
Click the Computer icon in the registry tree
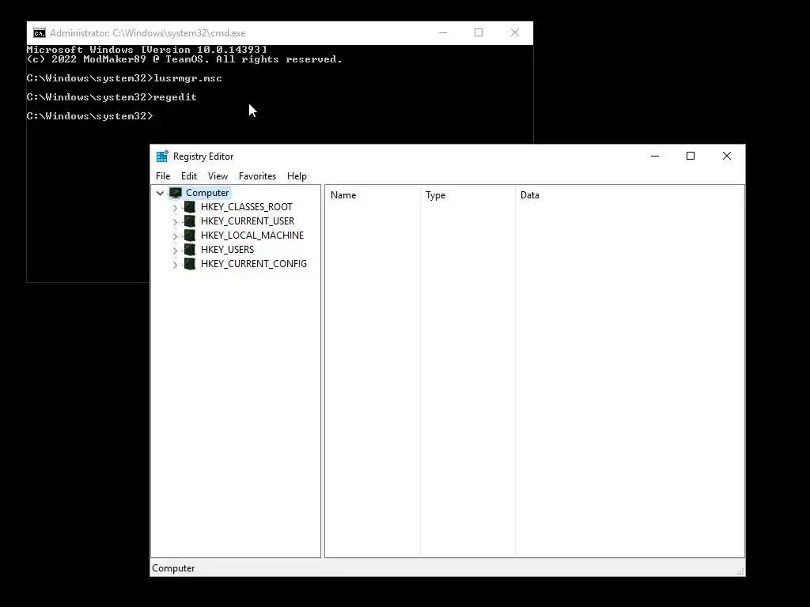coord(176,193)
